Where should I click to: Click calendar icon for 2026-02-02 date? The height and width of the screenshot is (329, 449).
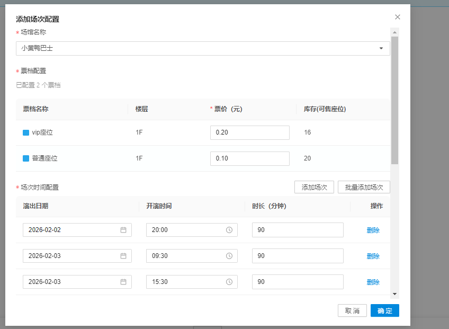[123, 230]
